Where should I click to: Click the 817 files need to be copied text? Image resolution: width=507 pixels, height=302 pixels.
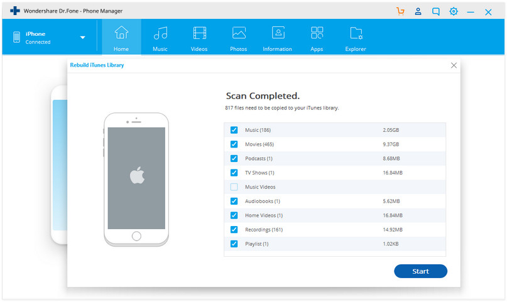point(282,107)
